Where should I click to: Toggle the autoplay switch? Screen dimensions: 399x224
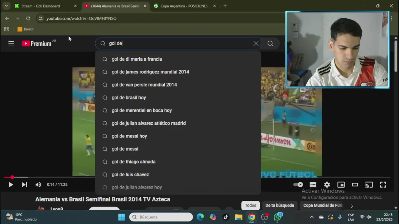(x=298, y=184)
